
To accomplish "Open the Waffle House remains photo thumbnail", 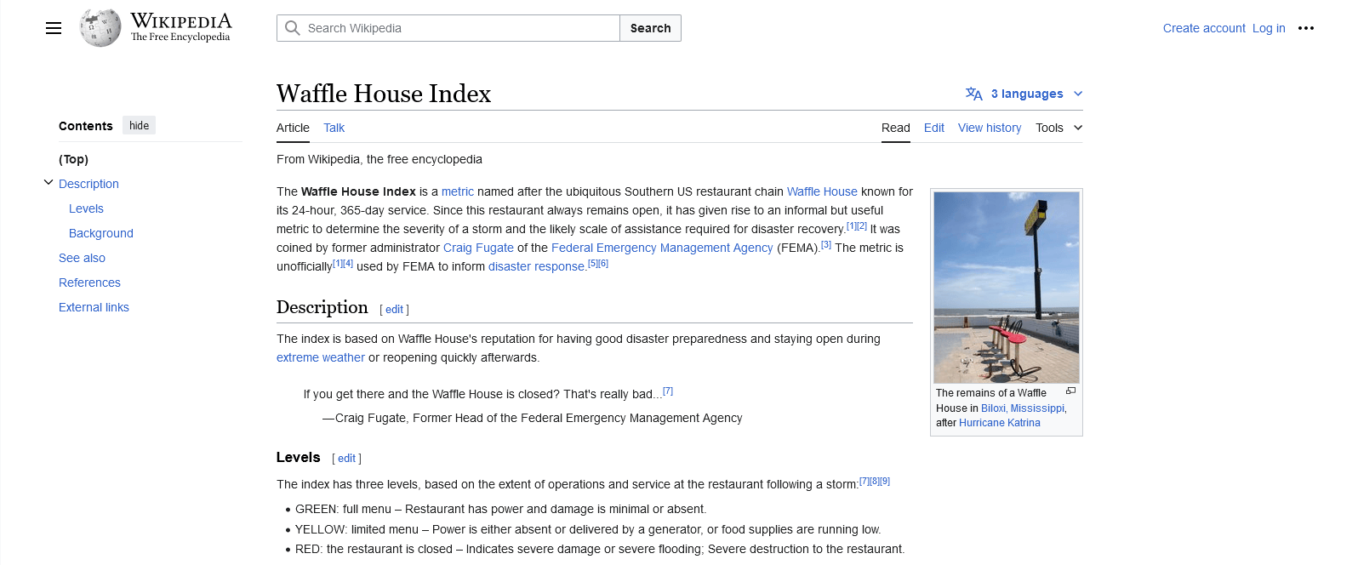I will point(1007,288).
